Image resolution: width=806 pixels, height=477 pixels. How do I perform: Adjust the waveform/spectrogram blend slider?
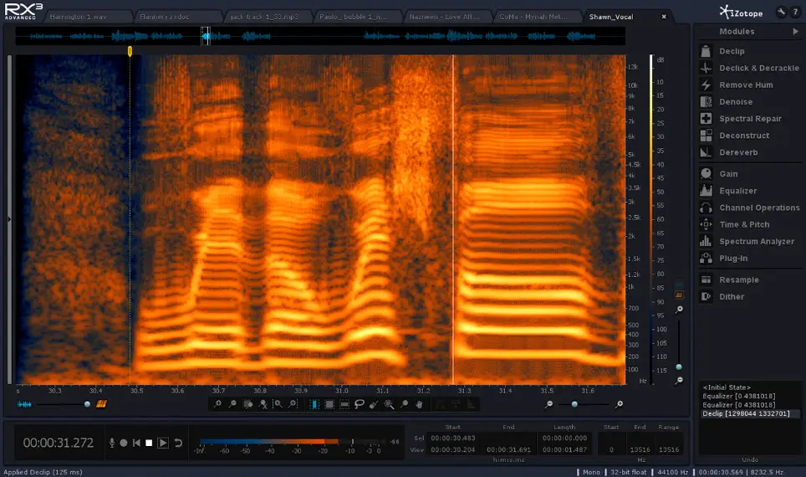click(87, 404)
